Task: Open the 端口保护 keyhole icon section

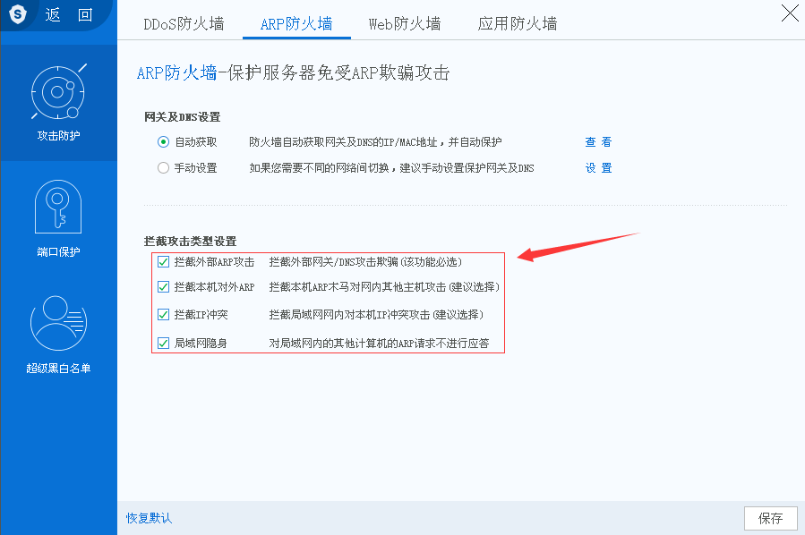Action: coord(58,208)
